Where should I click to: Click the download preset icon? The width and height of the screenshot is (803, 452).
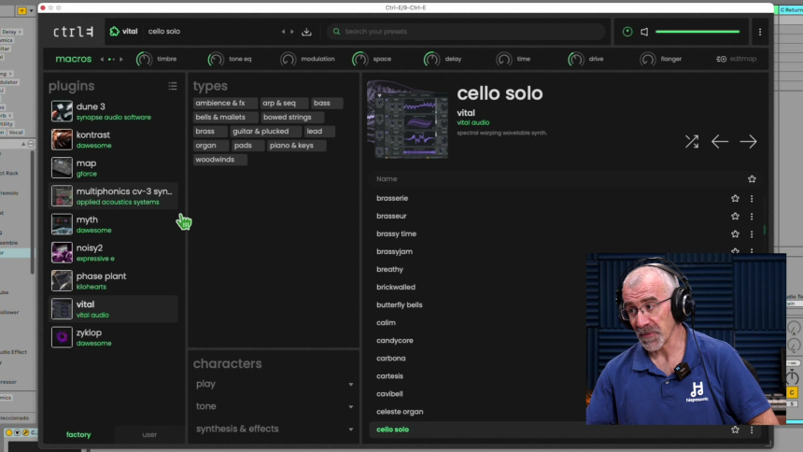tap(306, 32)
